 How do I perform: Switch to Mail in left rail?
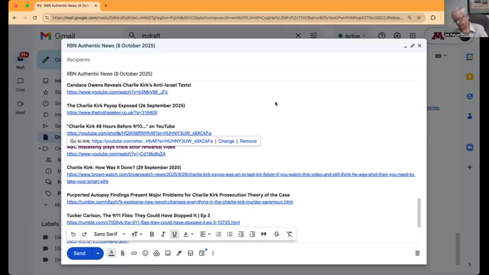point(20,62)
